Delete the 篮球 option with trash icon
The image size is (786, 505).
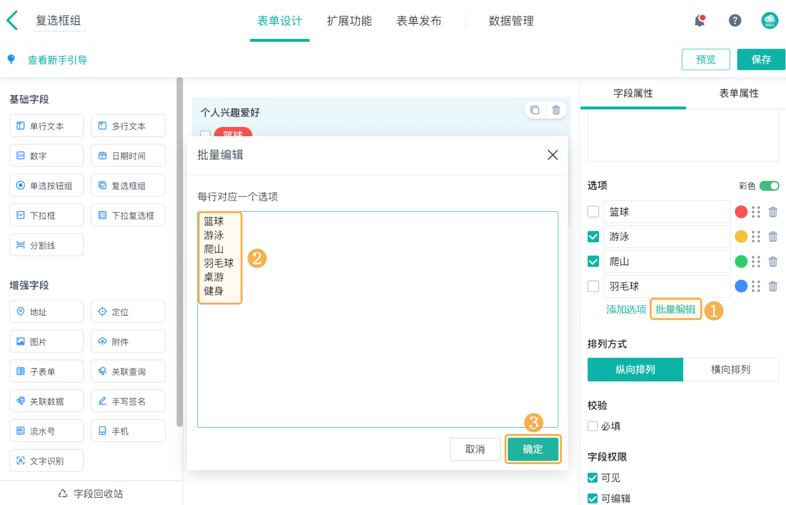[x=773, y=212]
